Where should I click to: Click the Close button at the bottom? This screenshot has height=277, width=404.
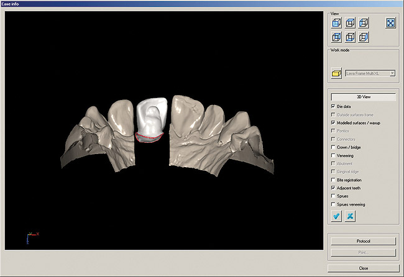coord(364,268)
